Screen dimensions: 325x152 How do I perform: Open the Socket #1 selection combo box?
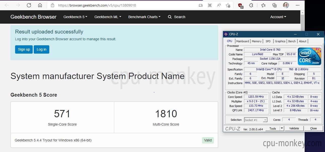(x=256, y=120)
